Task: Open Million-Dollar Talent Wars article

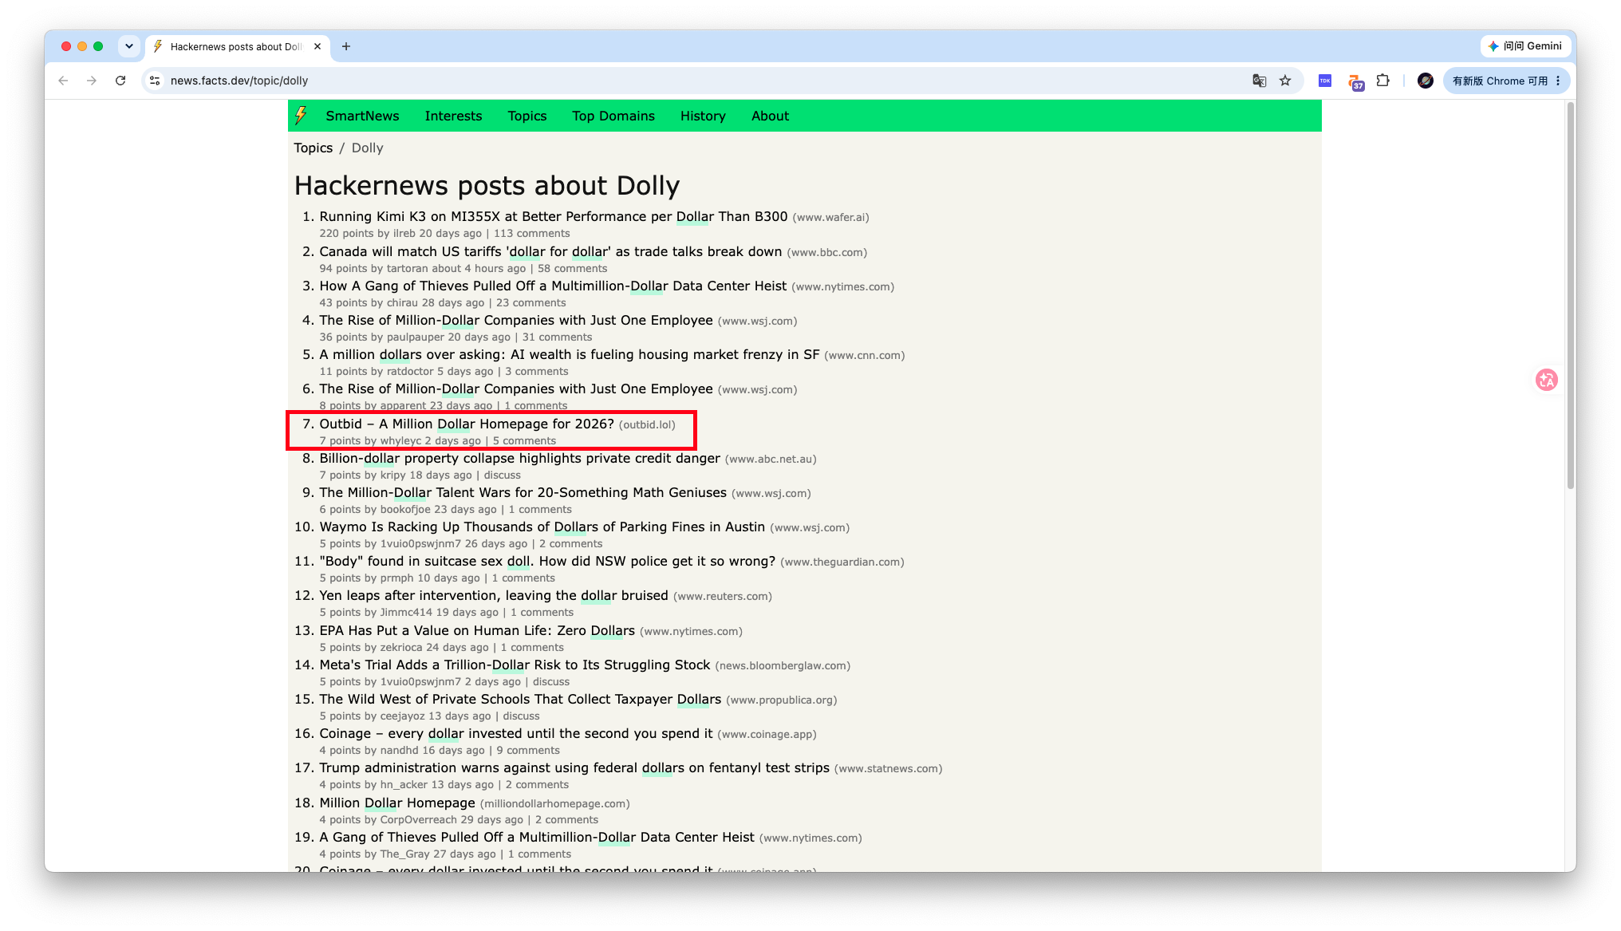Action: click(523, 492)
